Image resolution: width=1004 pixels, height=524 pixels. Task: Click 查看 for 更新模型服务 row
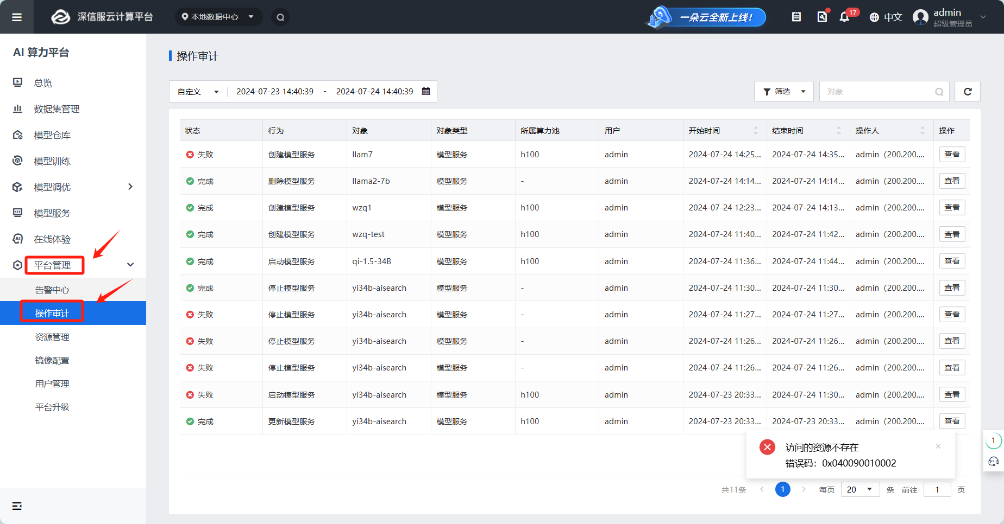coord(952,421)
